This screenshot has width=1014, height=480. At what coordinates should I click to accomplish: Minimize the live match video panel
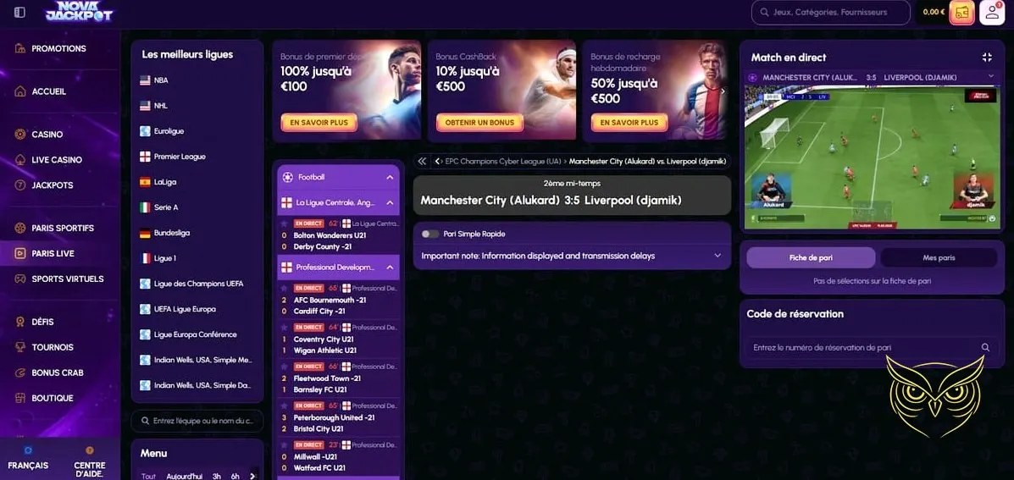(x=987, y=58)
